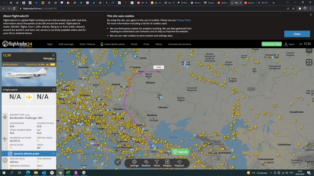
Task: Click the locked GPS Altitude padlock
Action: point(11,148)
